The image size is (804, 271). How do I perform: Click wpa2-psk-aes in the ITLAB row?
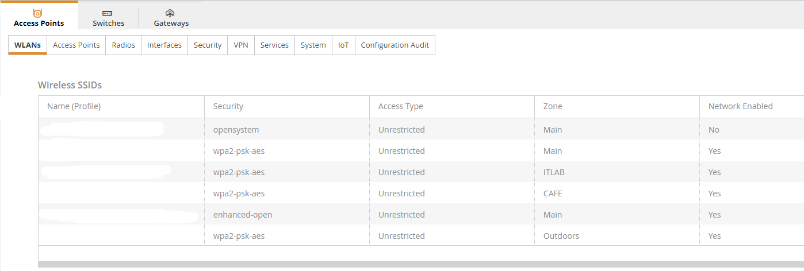[x=239, y=172]
